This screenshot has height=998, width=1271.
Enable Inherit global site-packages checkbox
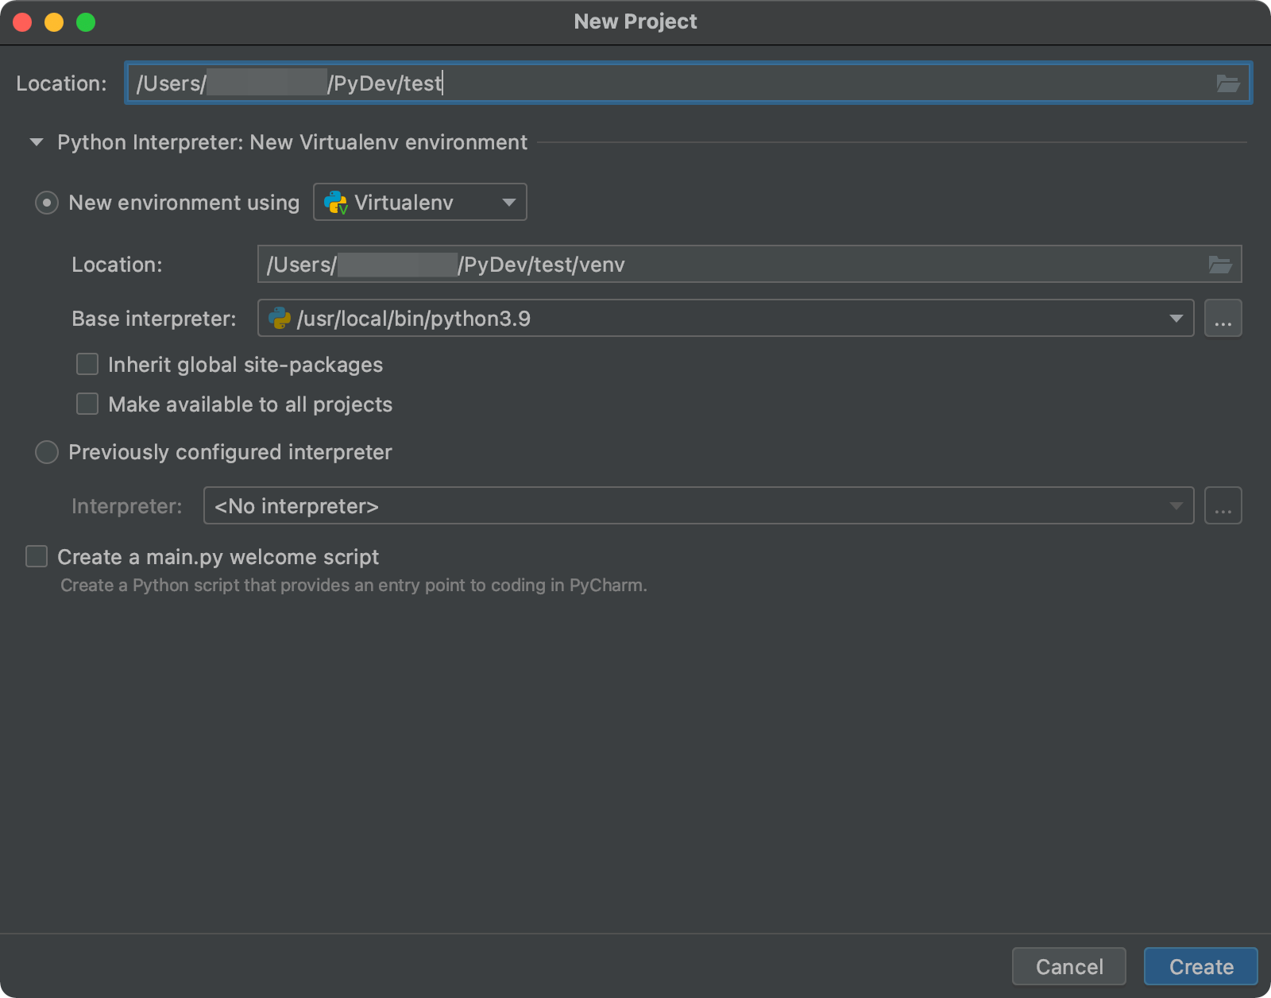[x=87, y=364]
